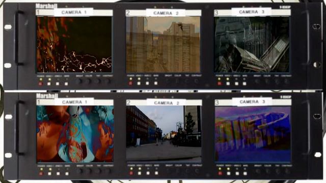Adjust CONTRAST knob on bottom rack Camera 2
This screenshot has height=183, width=326.
197,171
